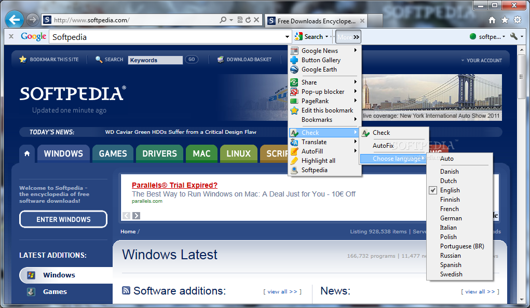Click into the Keywords search field
The width and height of the screenshot is (530, 308).
156,60
